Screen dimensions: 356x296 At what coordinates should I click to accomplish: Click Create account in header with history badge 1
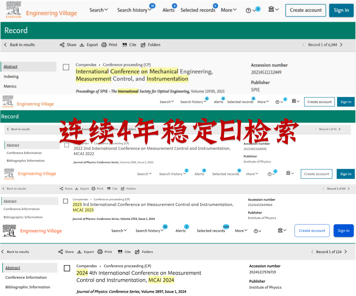[317, 174]
